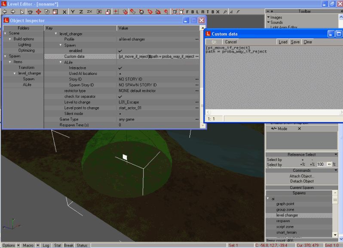Click the redo right-arrow toolbar icon
Viewport: 343px width, 248px height.
[13, 12]
